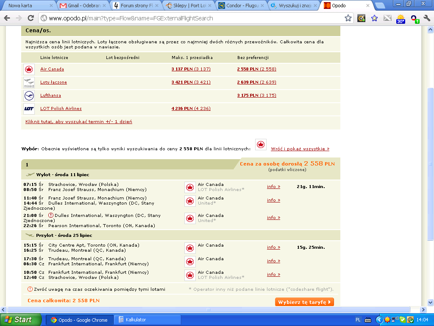This screenshot has height=326, width=434.
Task: Click the 'Lot bezpośredni' column header
Action: point(122,58)
